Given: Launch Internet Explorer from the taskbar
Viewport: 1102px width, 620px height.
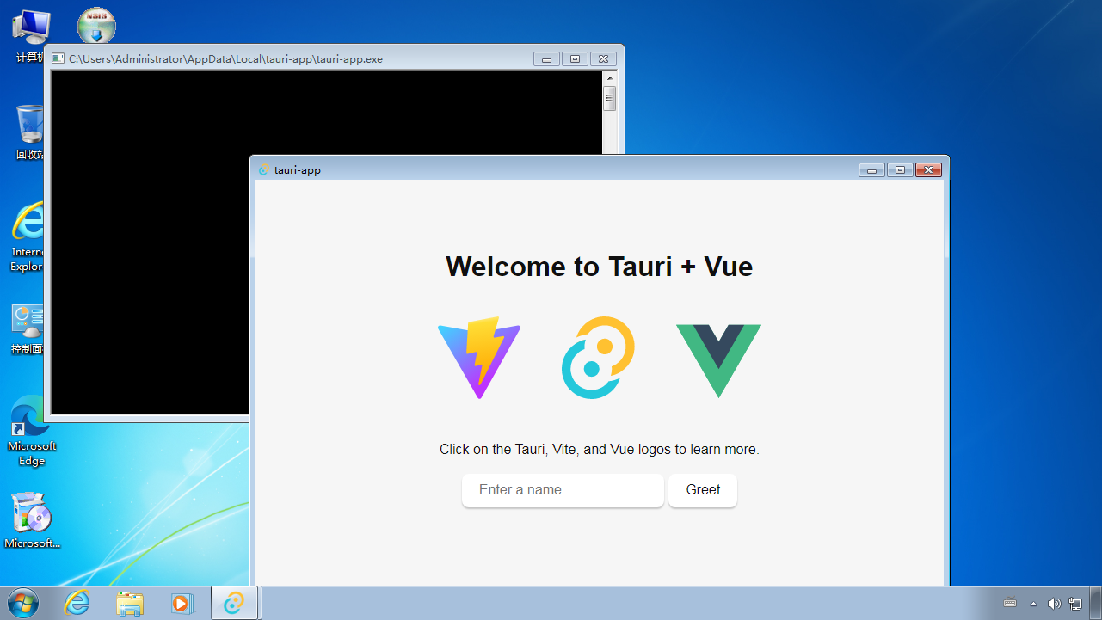Looking at the screenshot, I should (77, 604).
